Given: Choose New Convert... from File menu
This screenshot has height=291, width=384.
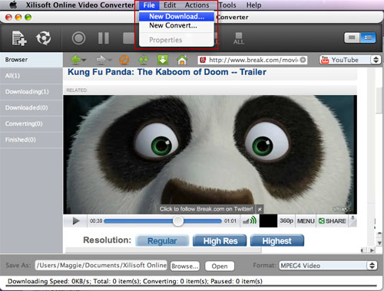Looking at the screenshot, I should coord(177,25).
